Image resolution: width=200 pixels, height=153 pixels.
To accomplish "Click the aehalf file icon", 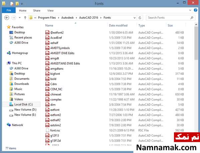I will pyautogui.click(x=47, y=43).
